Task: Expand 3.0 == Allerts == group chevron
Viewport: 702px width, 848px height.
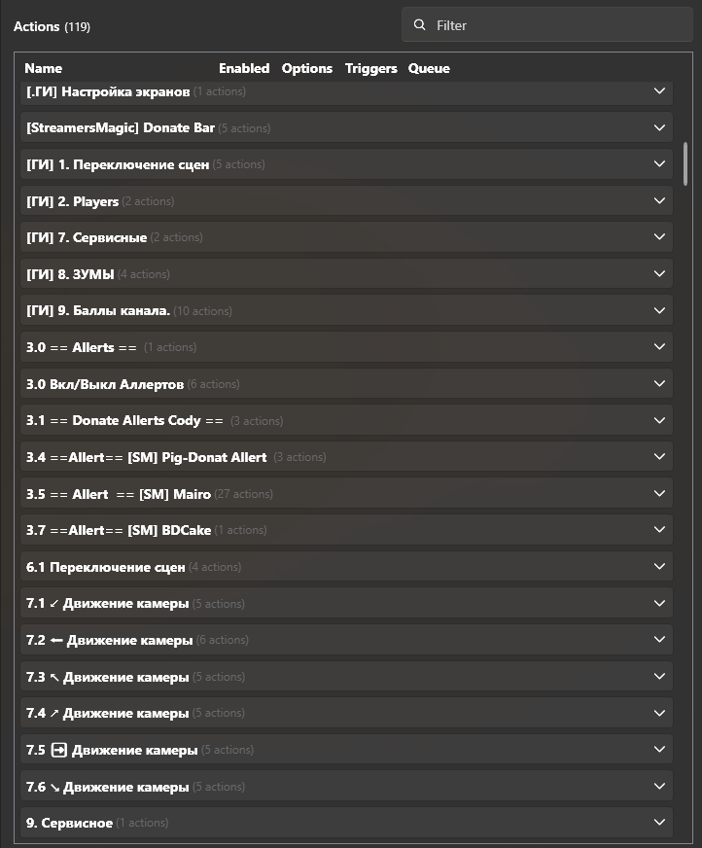Action: [x=659, y=347]
